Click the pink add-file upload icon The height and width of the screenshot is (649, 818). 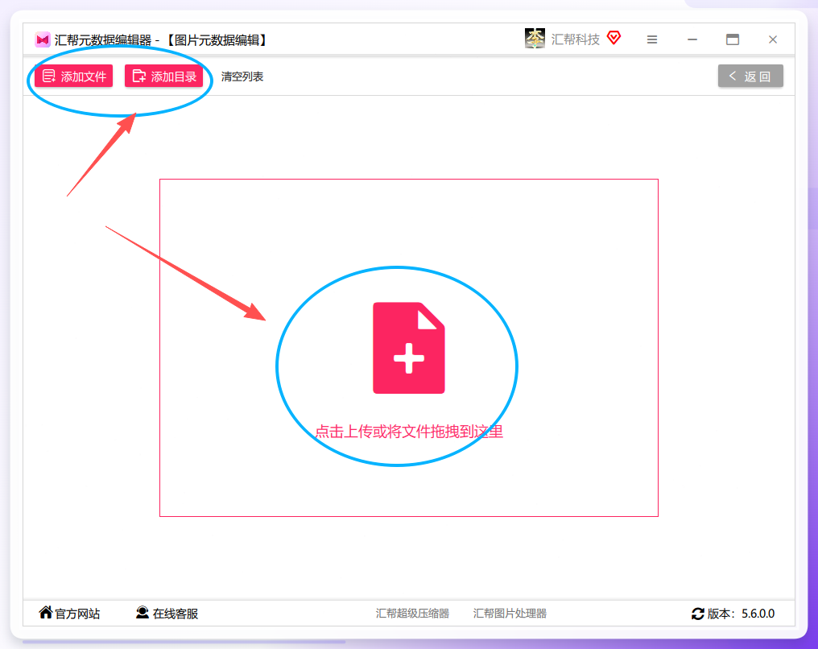pyautogui.click(x=408, y=348)
